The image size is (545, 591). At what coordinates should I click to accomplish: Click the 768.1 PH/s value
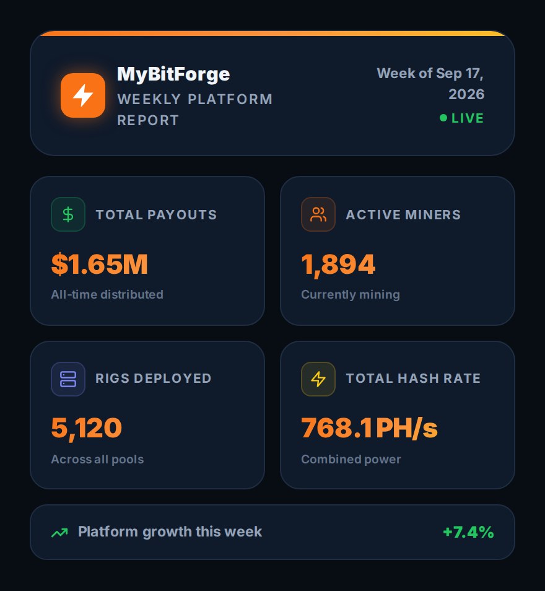click(369, 428)
